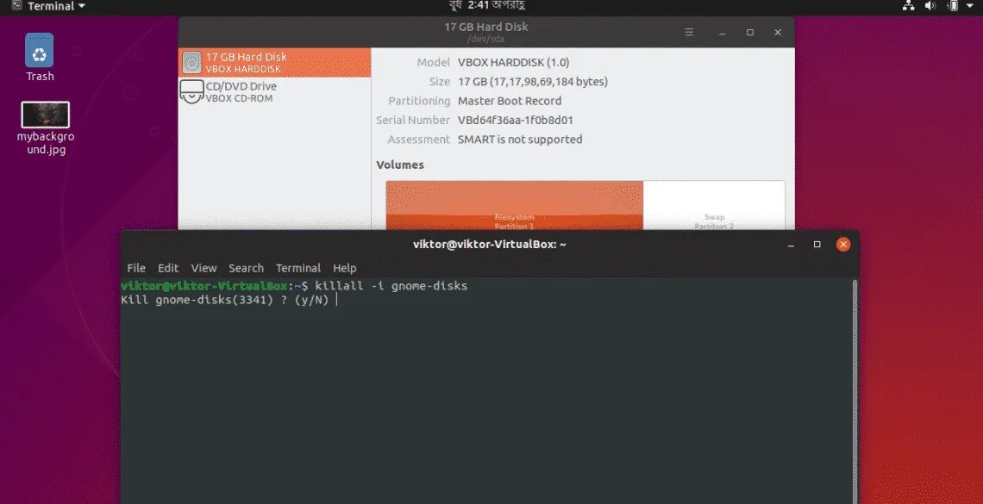Open the Disks hamburger menu

tap(689, 33)
